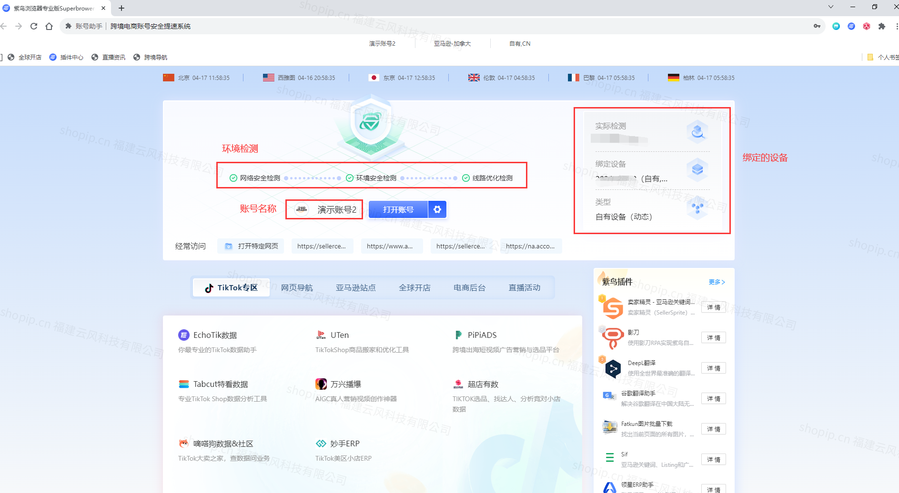Close the 紫鸟浏览器专业版 tab
Viewport: 899px width, 493px height.
(x=103, y=8)
